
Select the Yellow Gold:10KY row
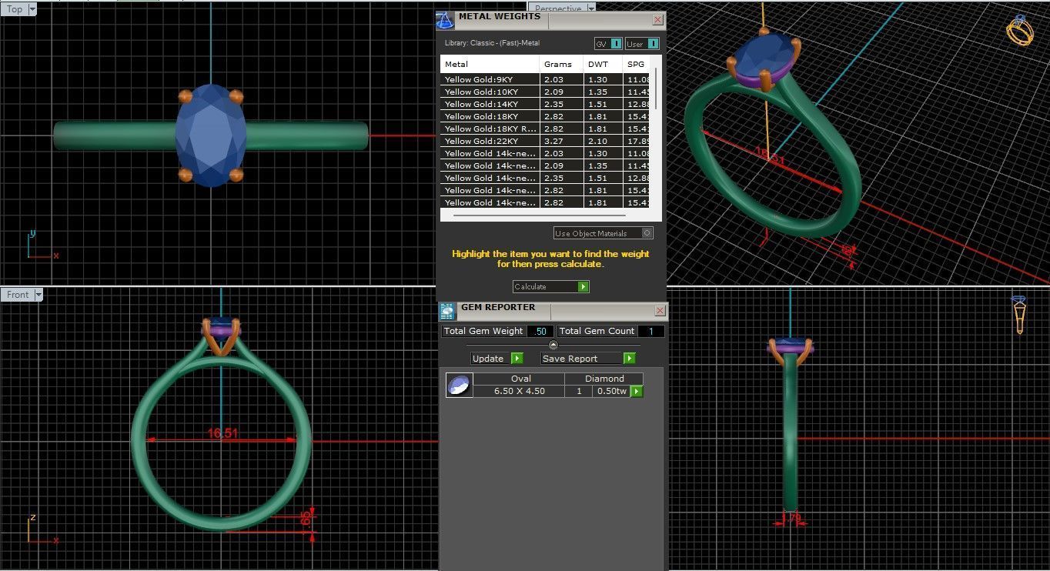click(x=546, y=92)
